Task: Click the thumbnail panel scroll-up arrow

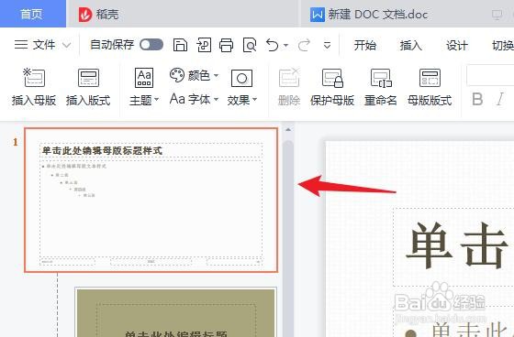Action: [x=288, y=130]
